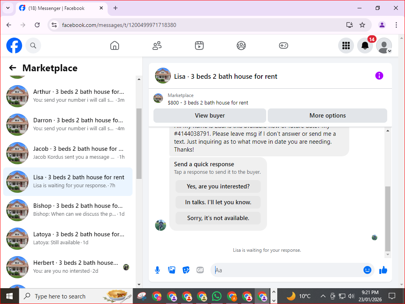Screen dimensions: 405x304
Task: Install app icon in address bar
Action: [350, 25]
